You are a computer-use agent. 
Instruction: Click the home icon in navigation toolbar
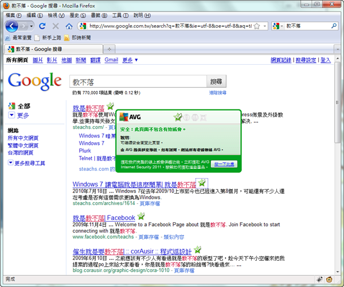point(69,26)
